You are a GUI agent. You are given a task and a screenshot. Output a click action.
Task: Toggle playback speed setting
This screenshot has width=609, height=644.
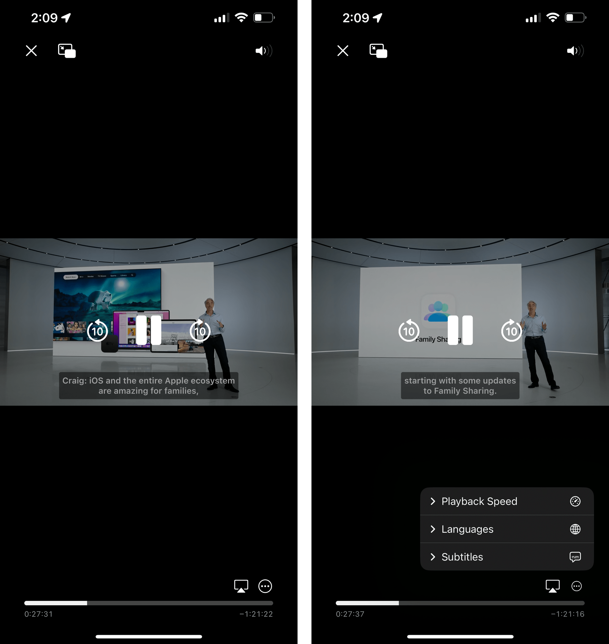coord(507,502)
